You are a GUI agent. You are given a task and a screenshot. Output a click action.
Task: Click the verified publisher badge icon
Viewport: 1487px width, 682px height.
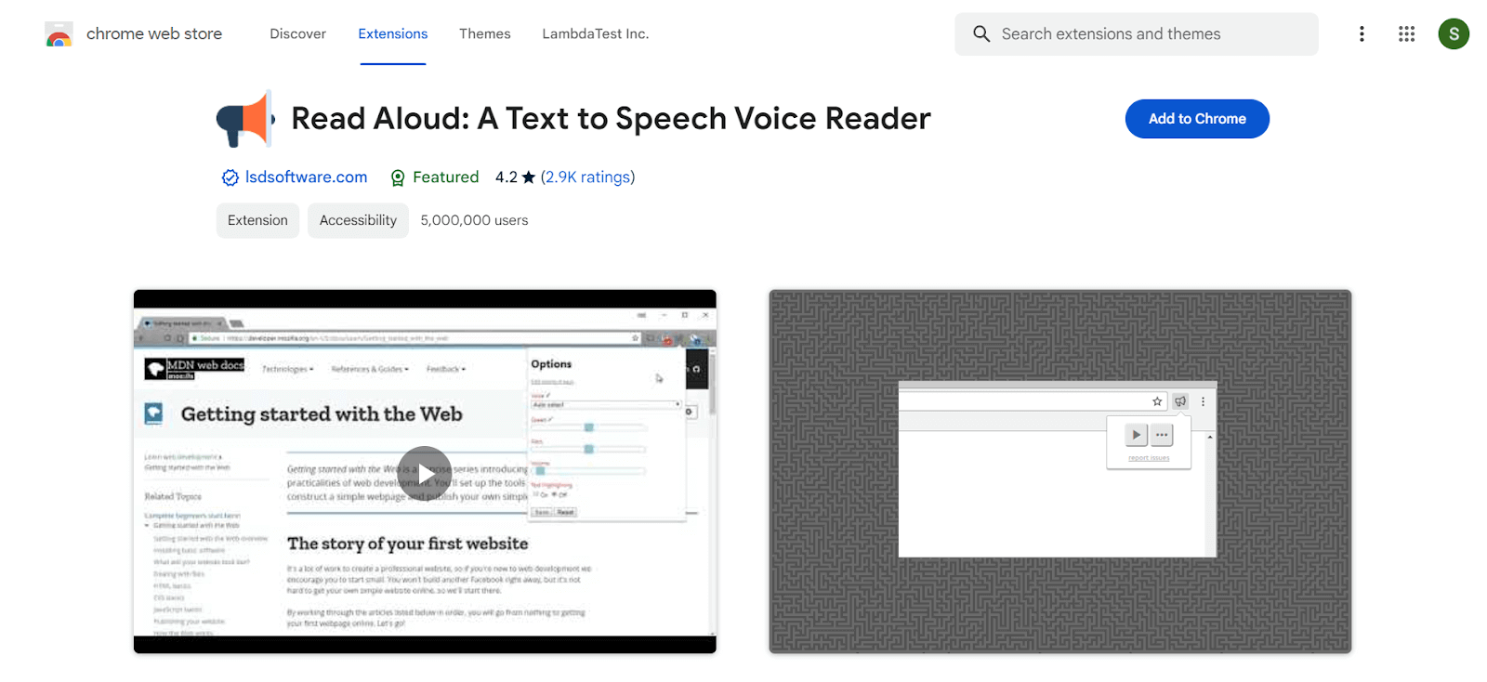coord(230,177)
